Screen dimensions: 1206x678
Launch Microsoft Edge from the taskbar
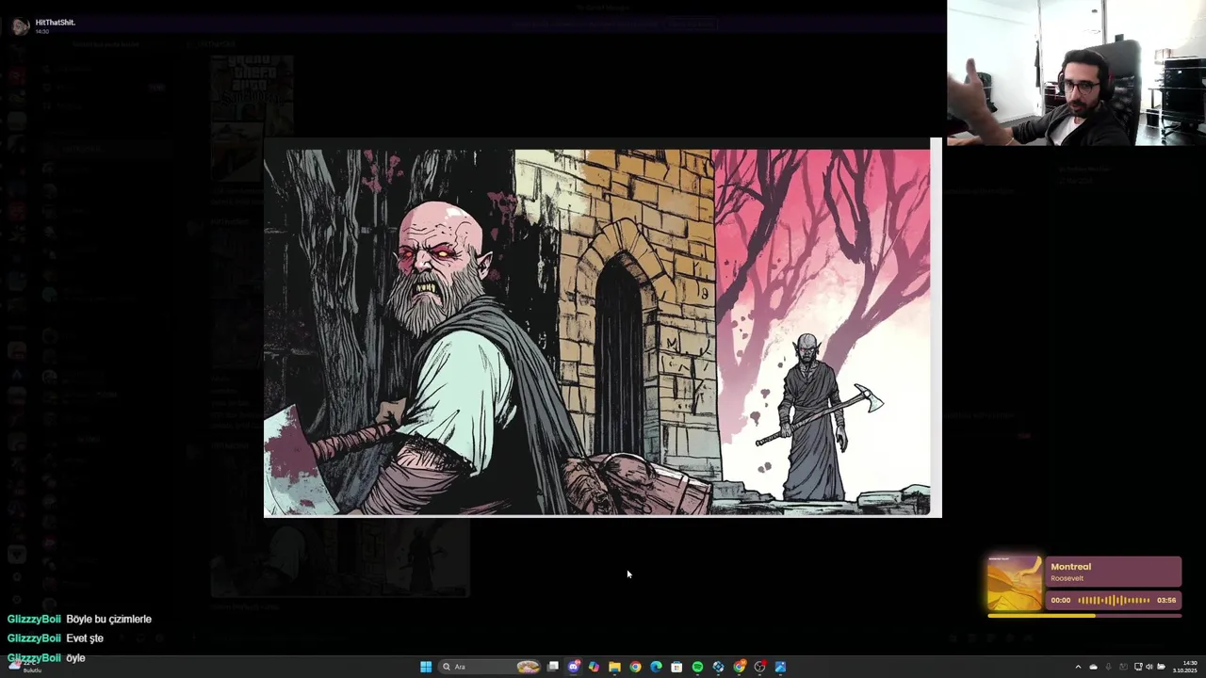pyautogui.click(x=656, y=667)
